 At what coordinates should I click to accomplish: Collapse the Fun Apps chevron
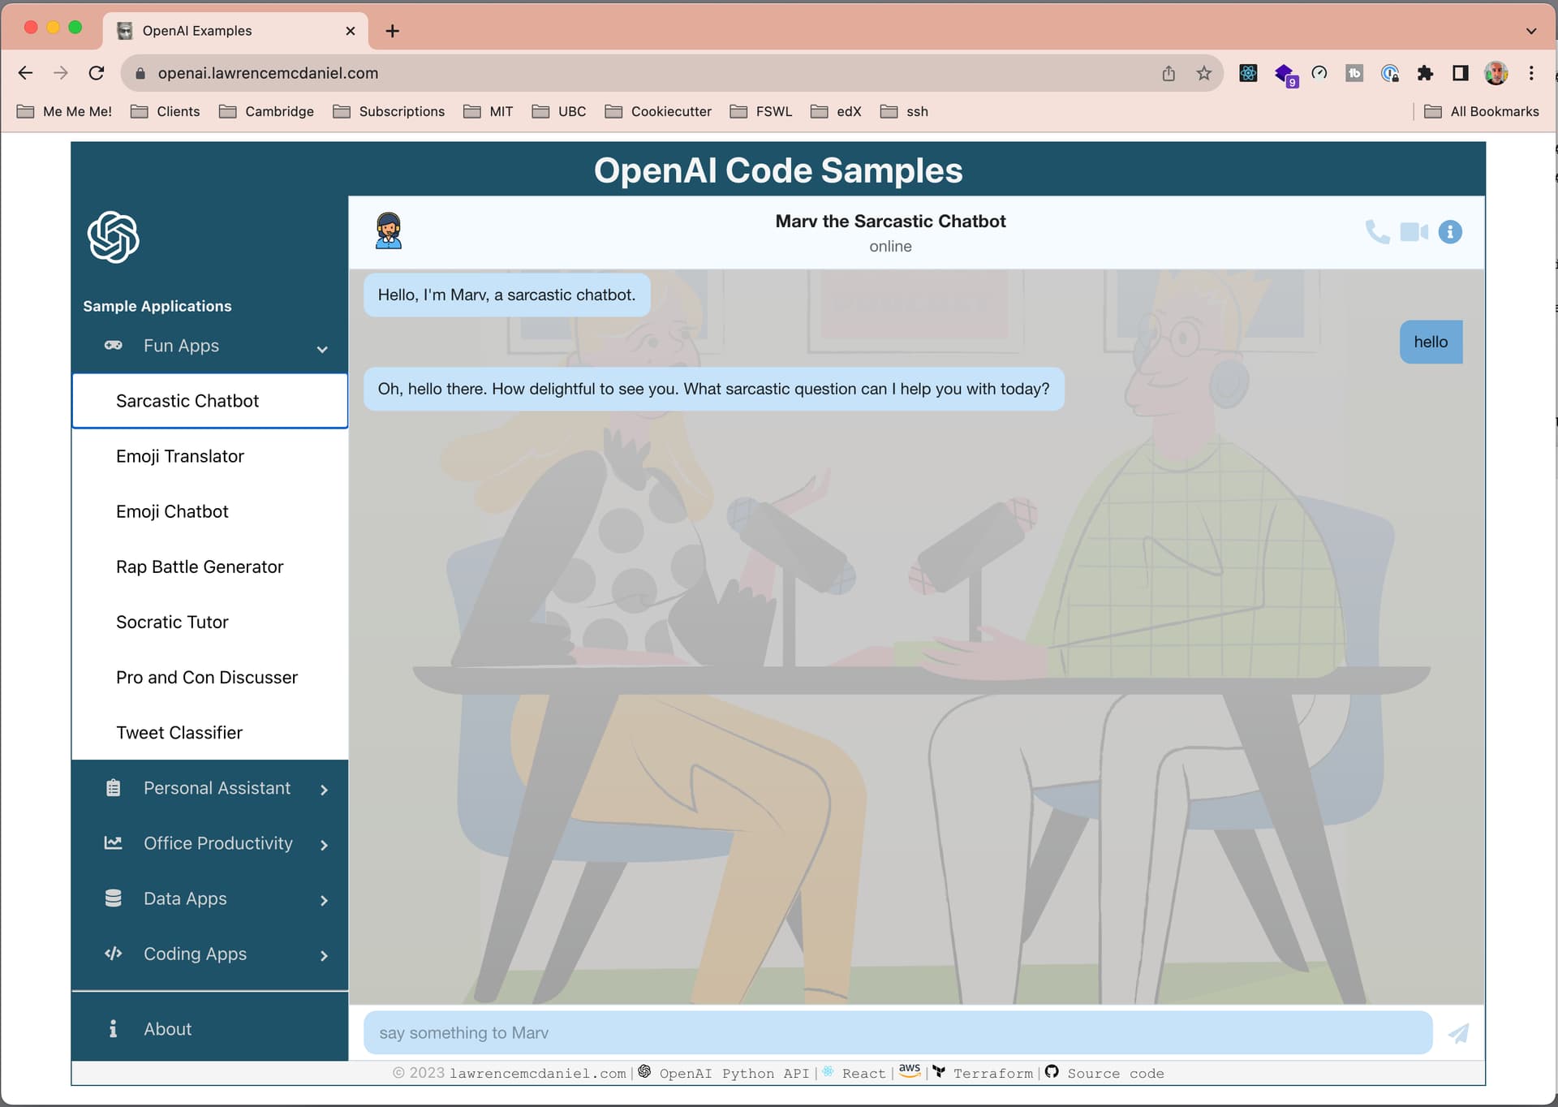(322, 349)
